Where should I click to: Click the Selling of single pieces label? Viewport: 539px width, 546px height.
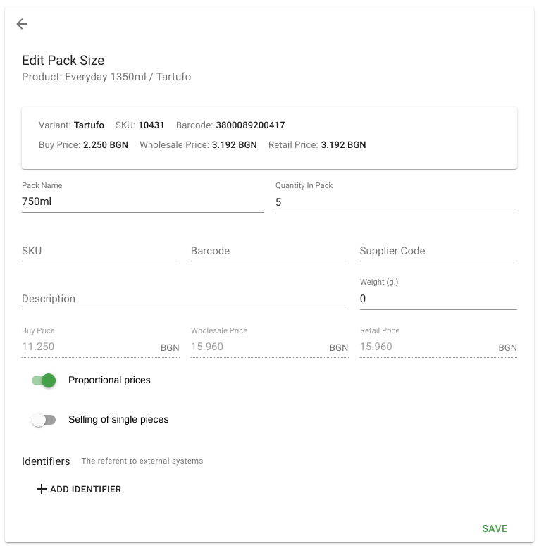pos(118,419)
